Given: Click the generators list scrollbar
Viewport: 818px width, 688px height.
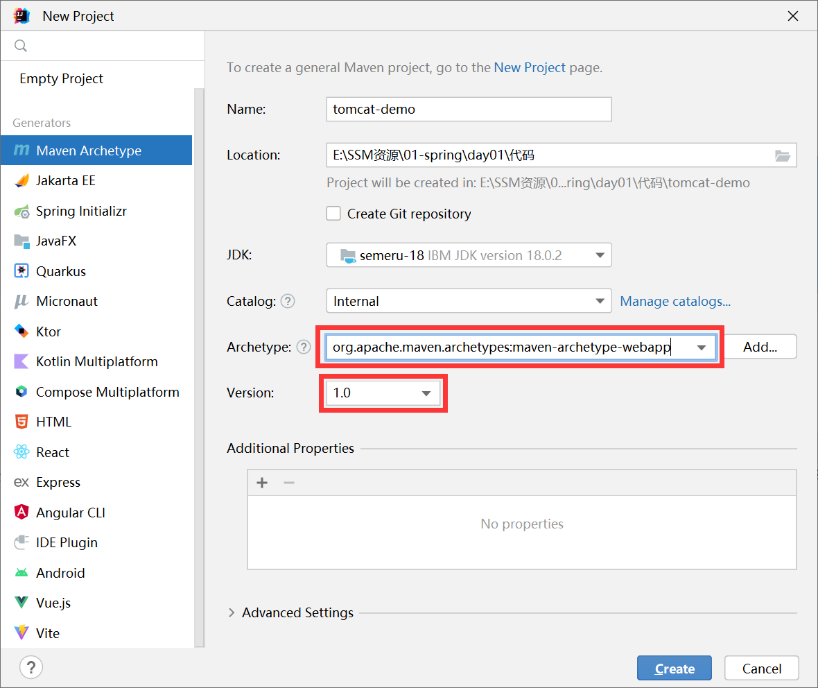Looking at the screenshot, I should (x=199, y=368).
